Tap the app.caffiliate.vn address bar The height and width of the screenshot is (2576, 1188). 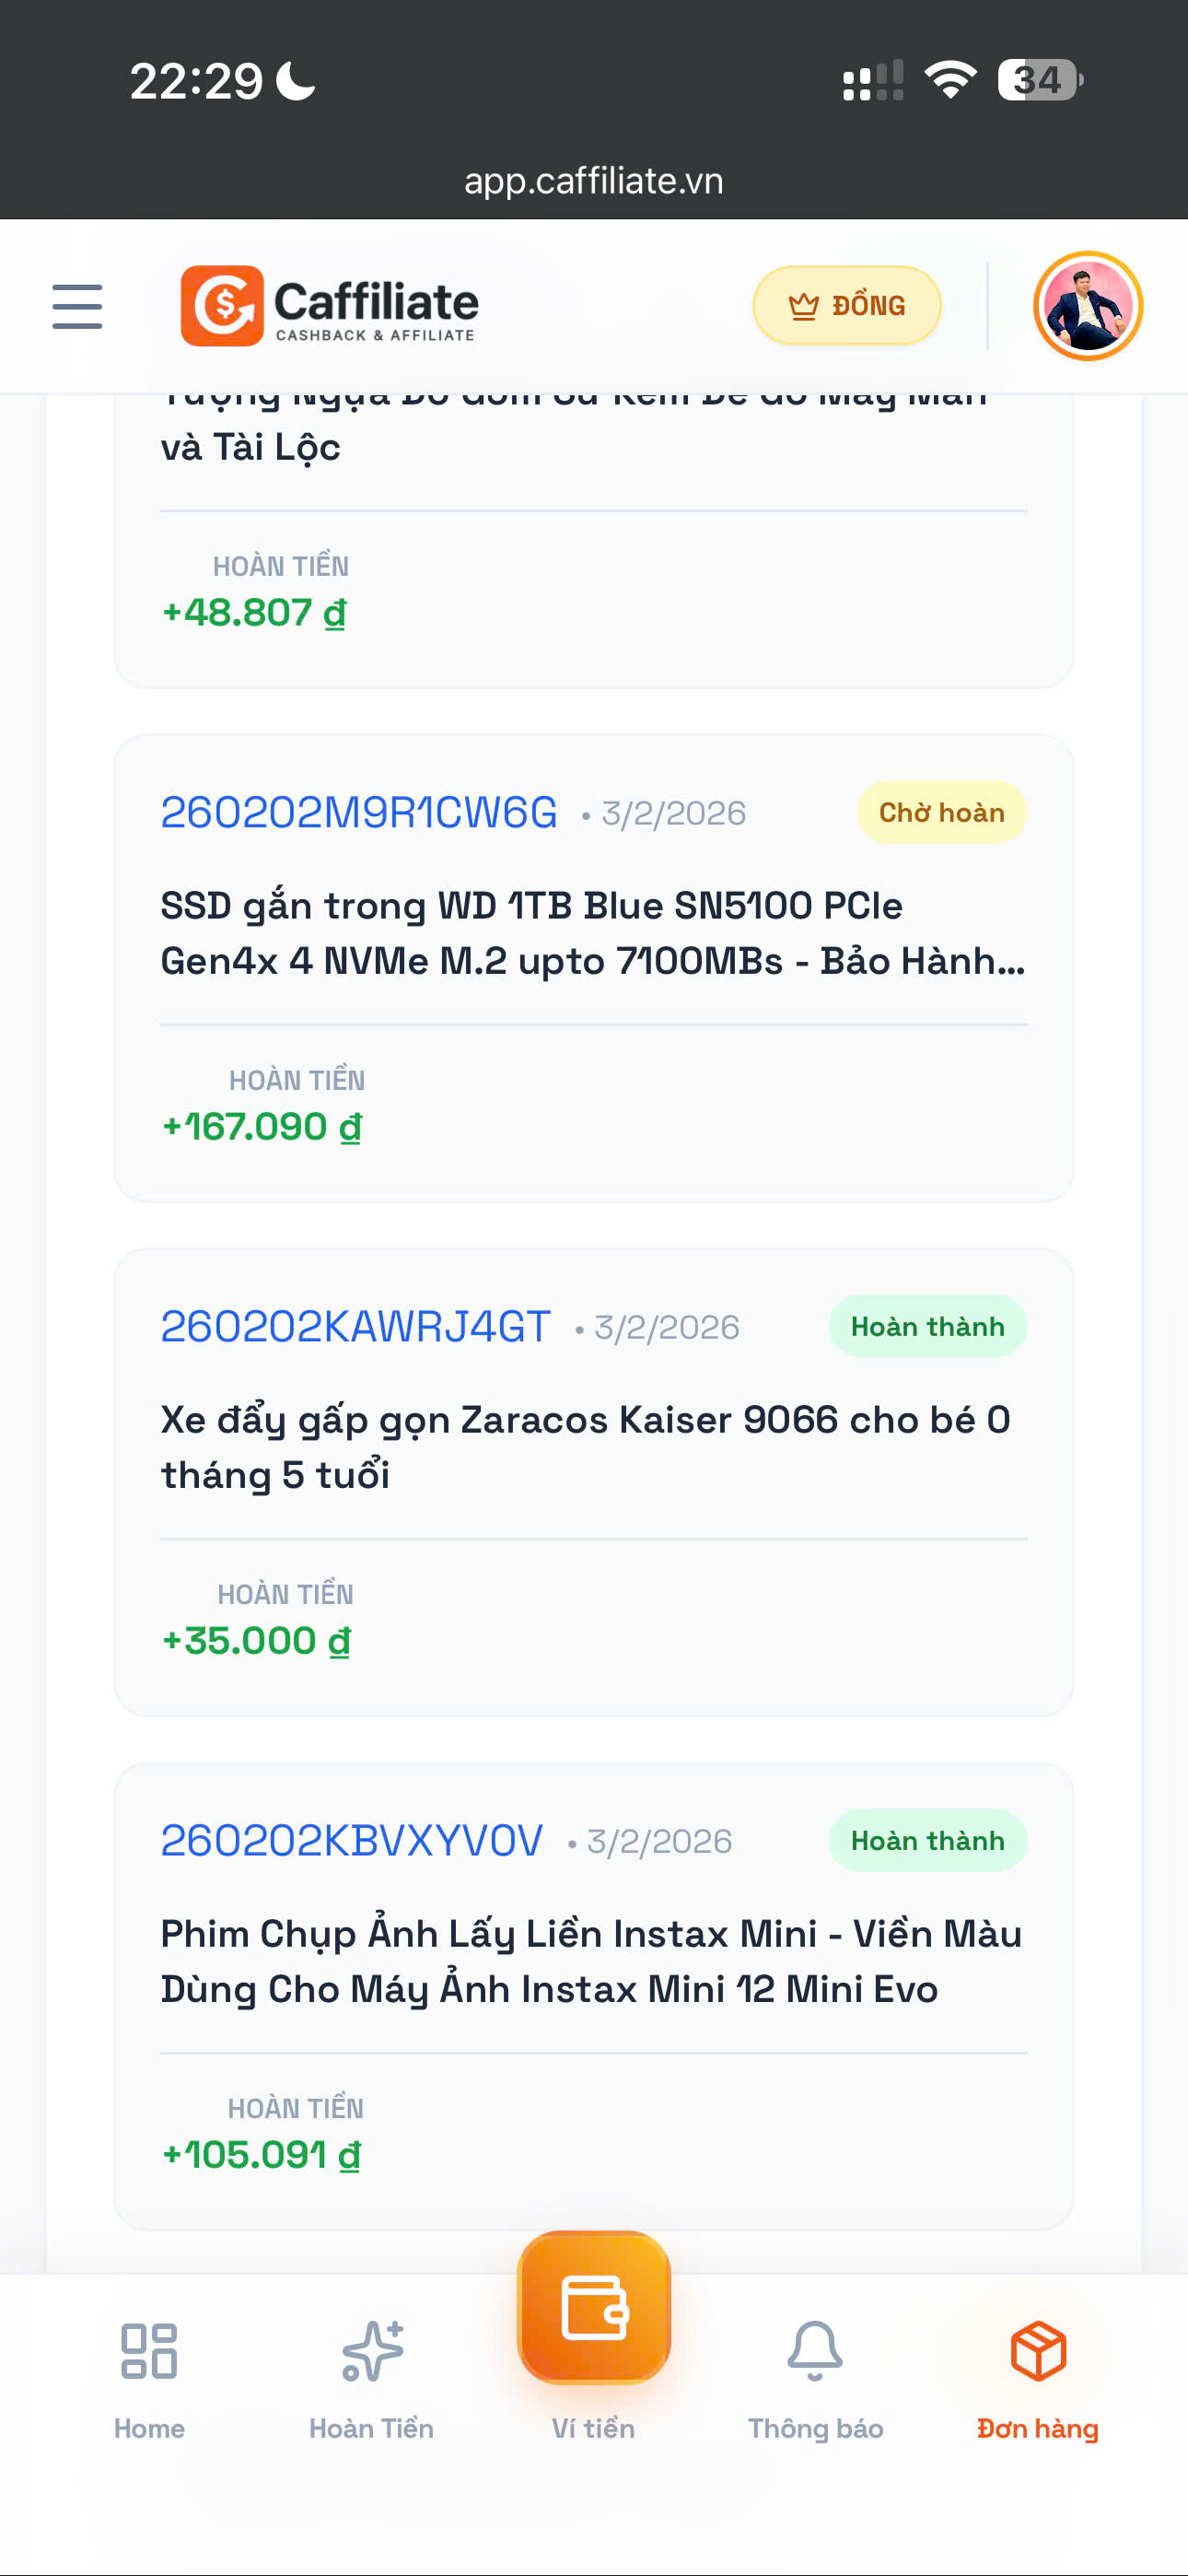594,181
